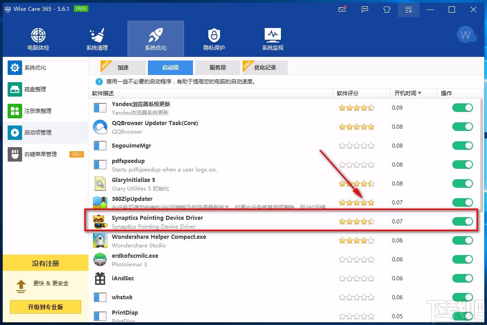Click the Wondershare Studio description text

click(x=139, y=246)
